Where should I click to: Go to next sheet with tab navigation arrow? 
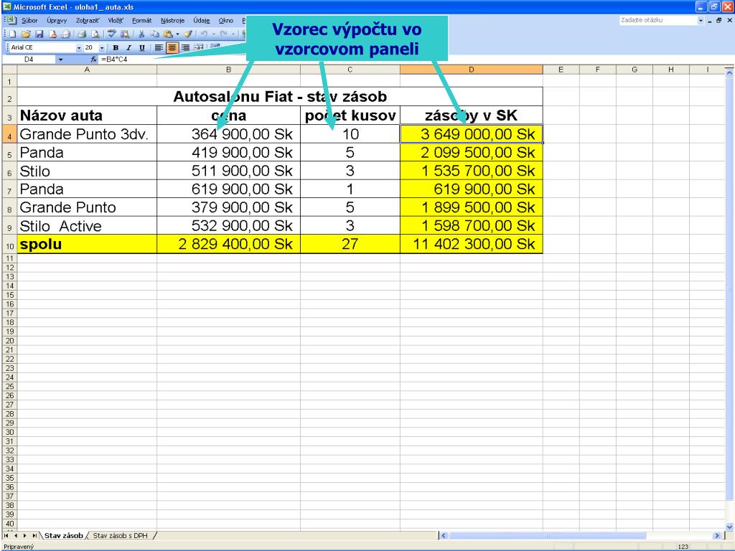[x=25, y=535]
